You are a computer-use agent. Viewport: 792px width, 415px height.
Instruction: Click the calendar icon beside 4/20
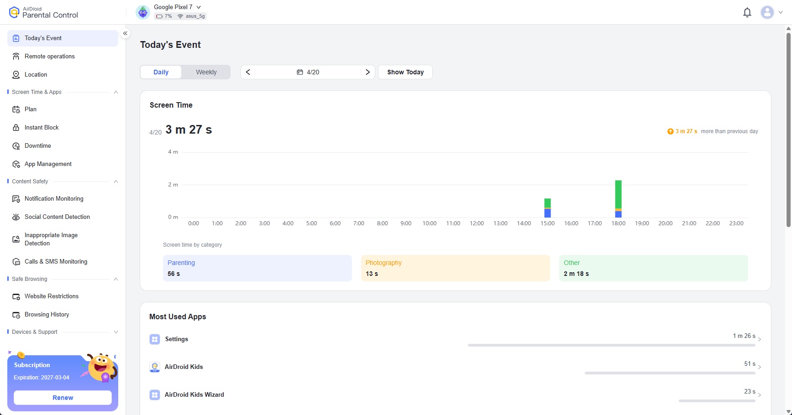pos(300,72)
